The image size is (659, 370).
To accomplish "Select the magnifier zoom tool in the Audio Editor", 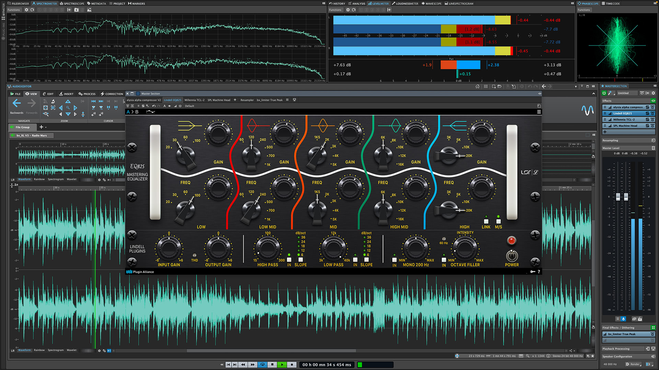I will coord(68,108).
